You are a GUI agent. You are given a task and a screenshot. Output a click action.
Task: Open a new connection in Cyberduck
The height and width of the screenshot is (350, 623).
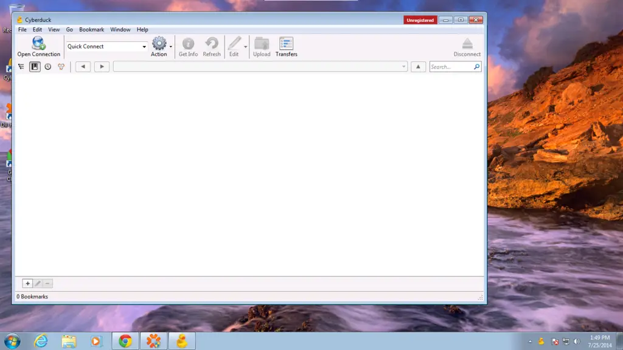[38, 47]
